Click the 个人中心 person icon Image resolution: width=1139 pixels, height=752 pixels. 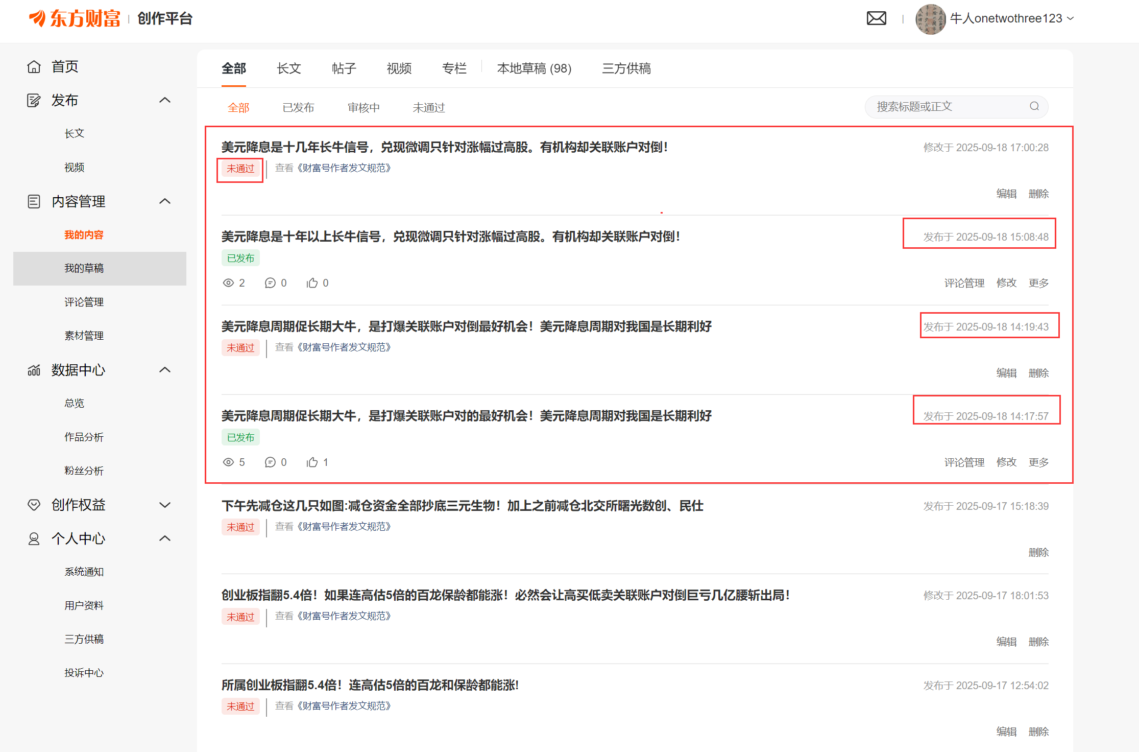(34, 538)
